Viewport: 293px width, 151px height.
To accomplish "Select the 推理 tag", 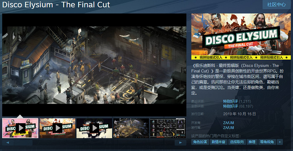I will coord(252,142).
